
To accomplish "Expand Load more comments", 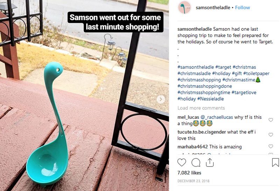I will [x=201, y=108].
